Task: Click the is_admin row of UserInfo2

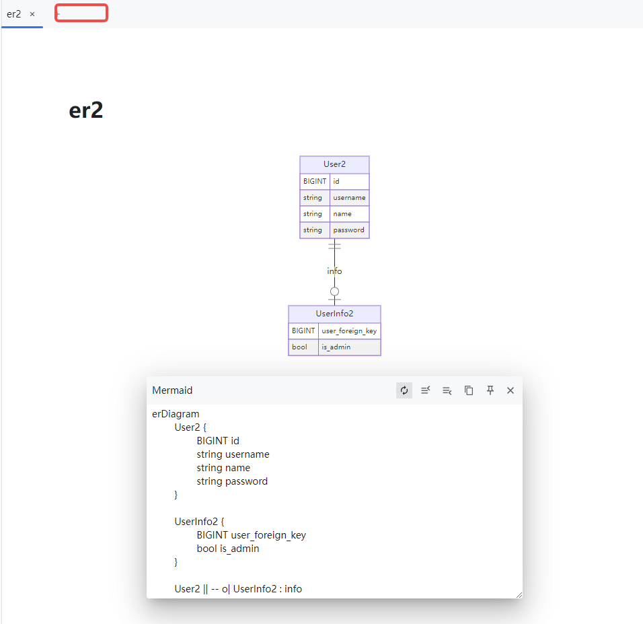Action: point(334,347)
